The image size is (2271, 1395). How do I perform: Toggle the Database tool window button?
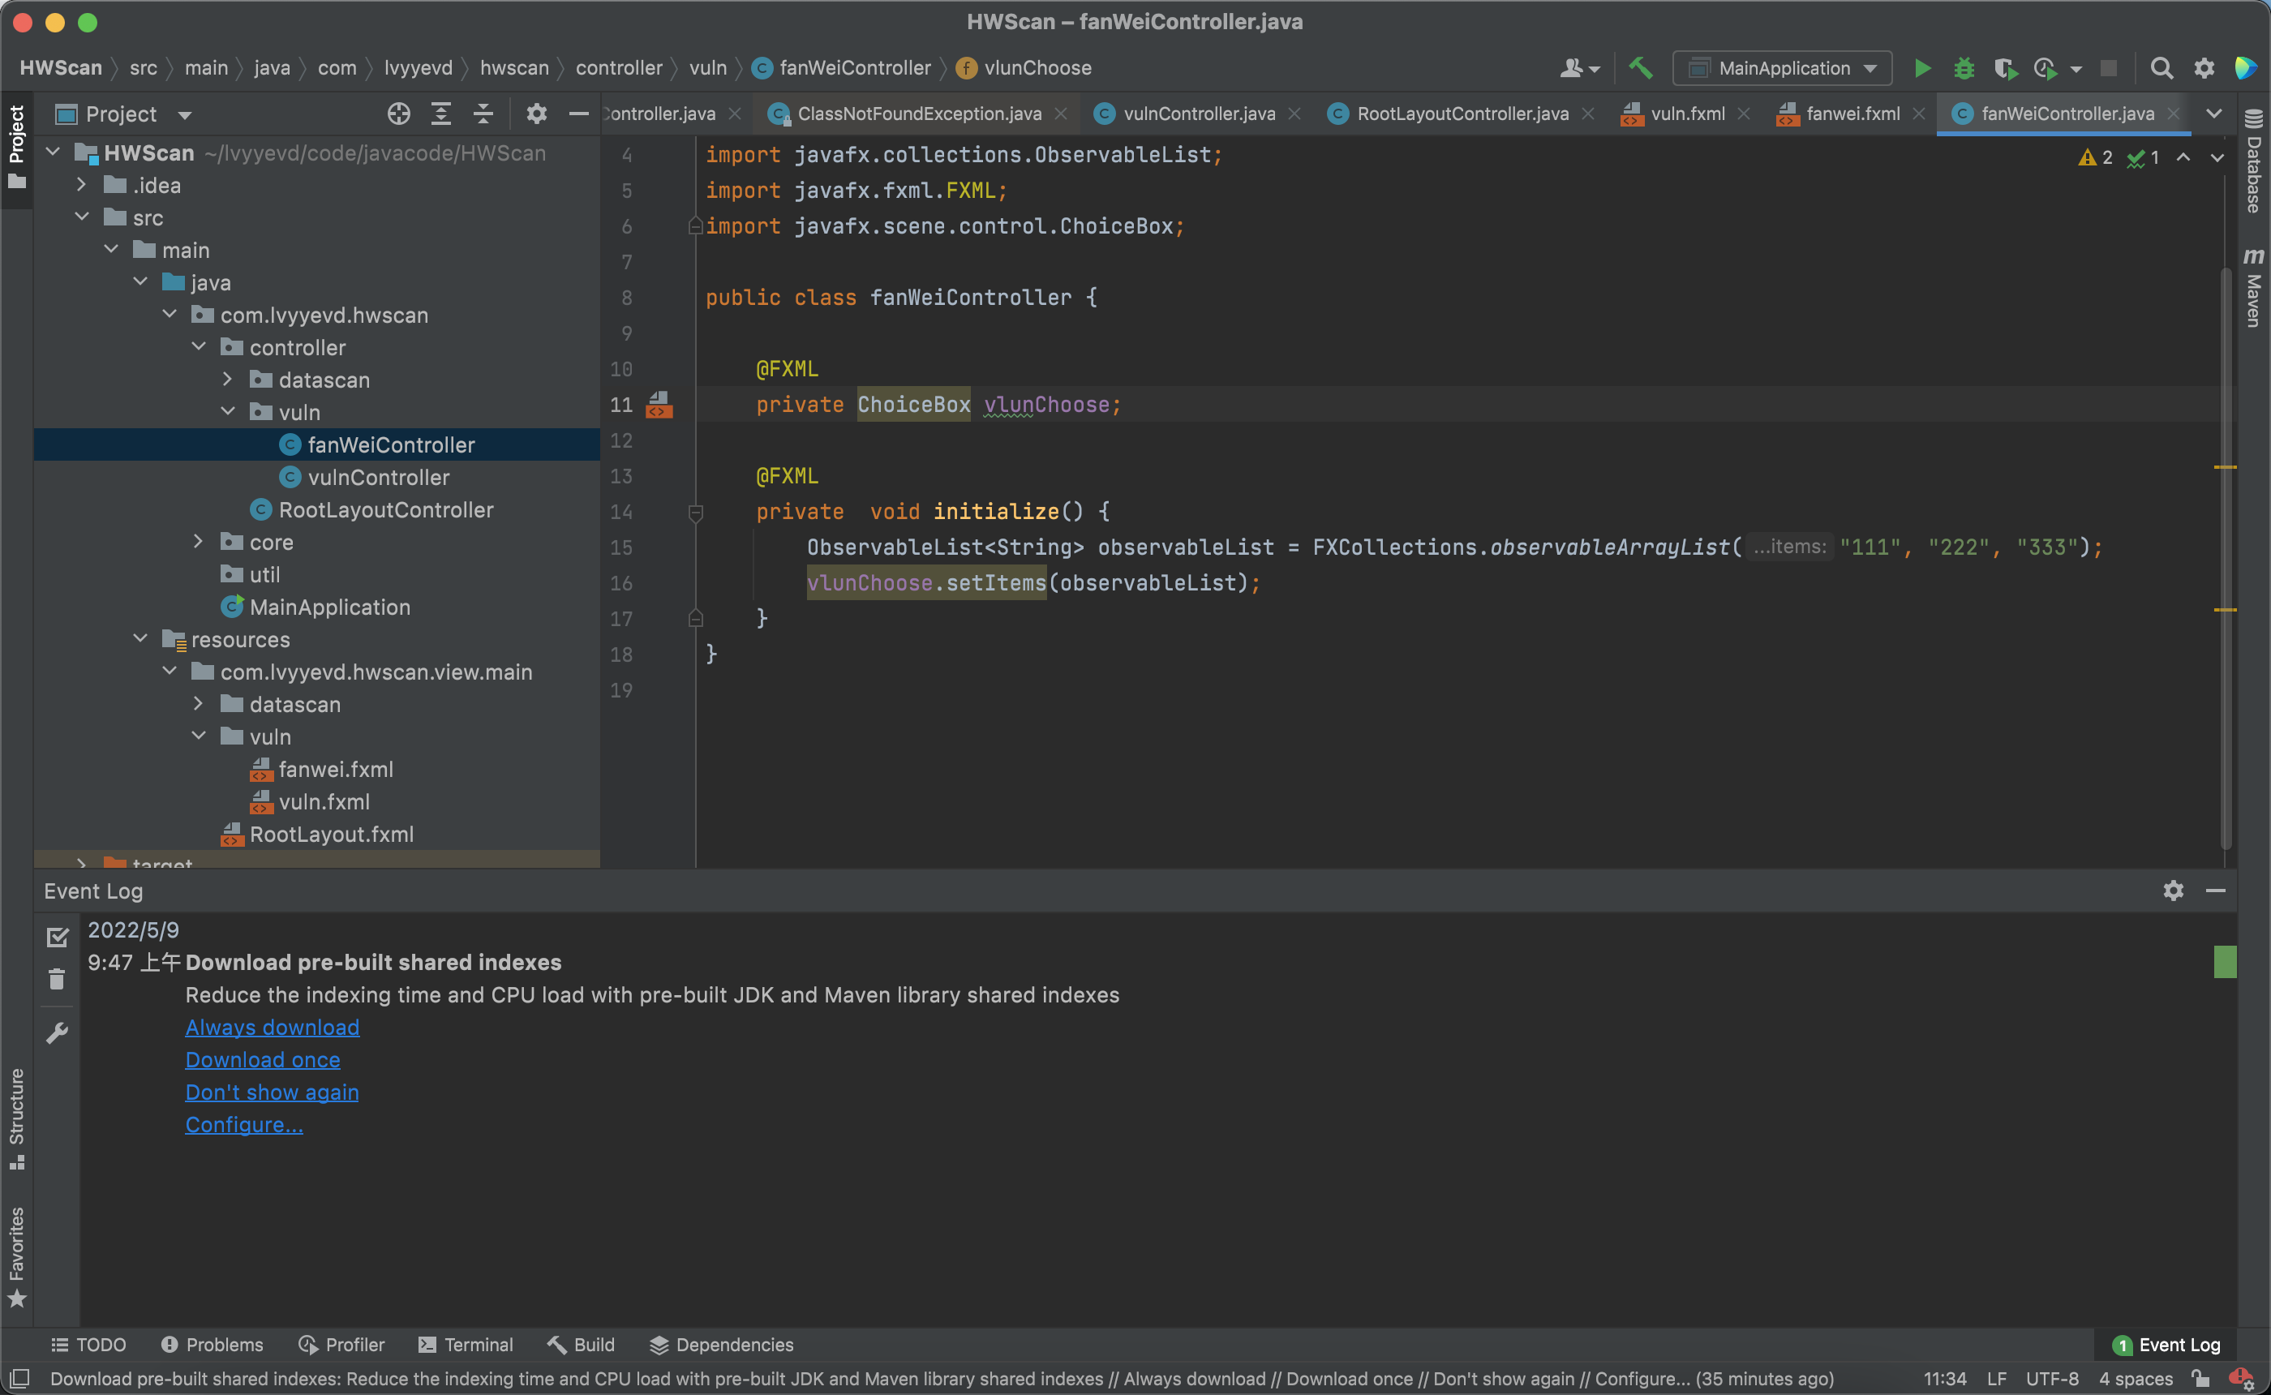[2255, 161]
